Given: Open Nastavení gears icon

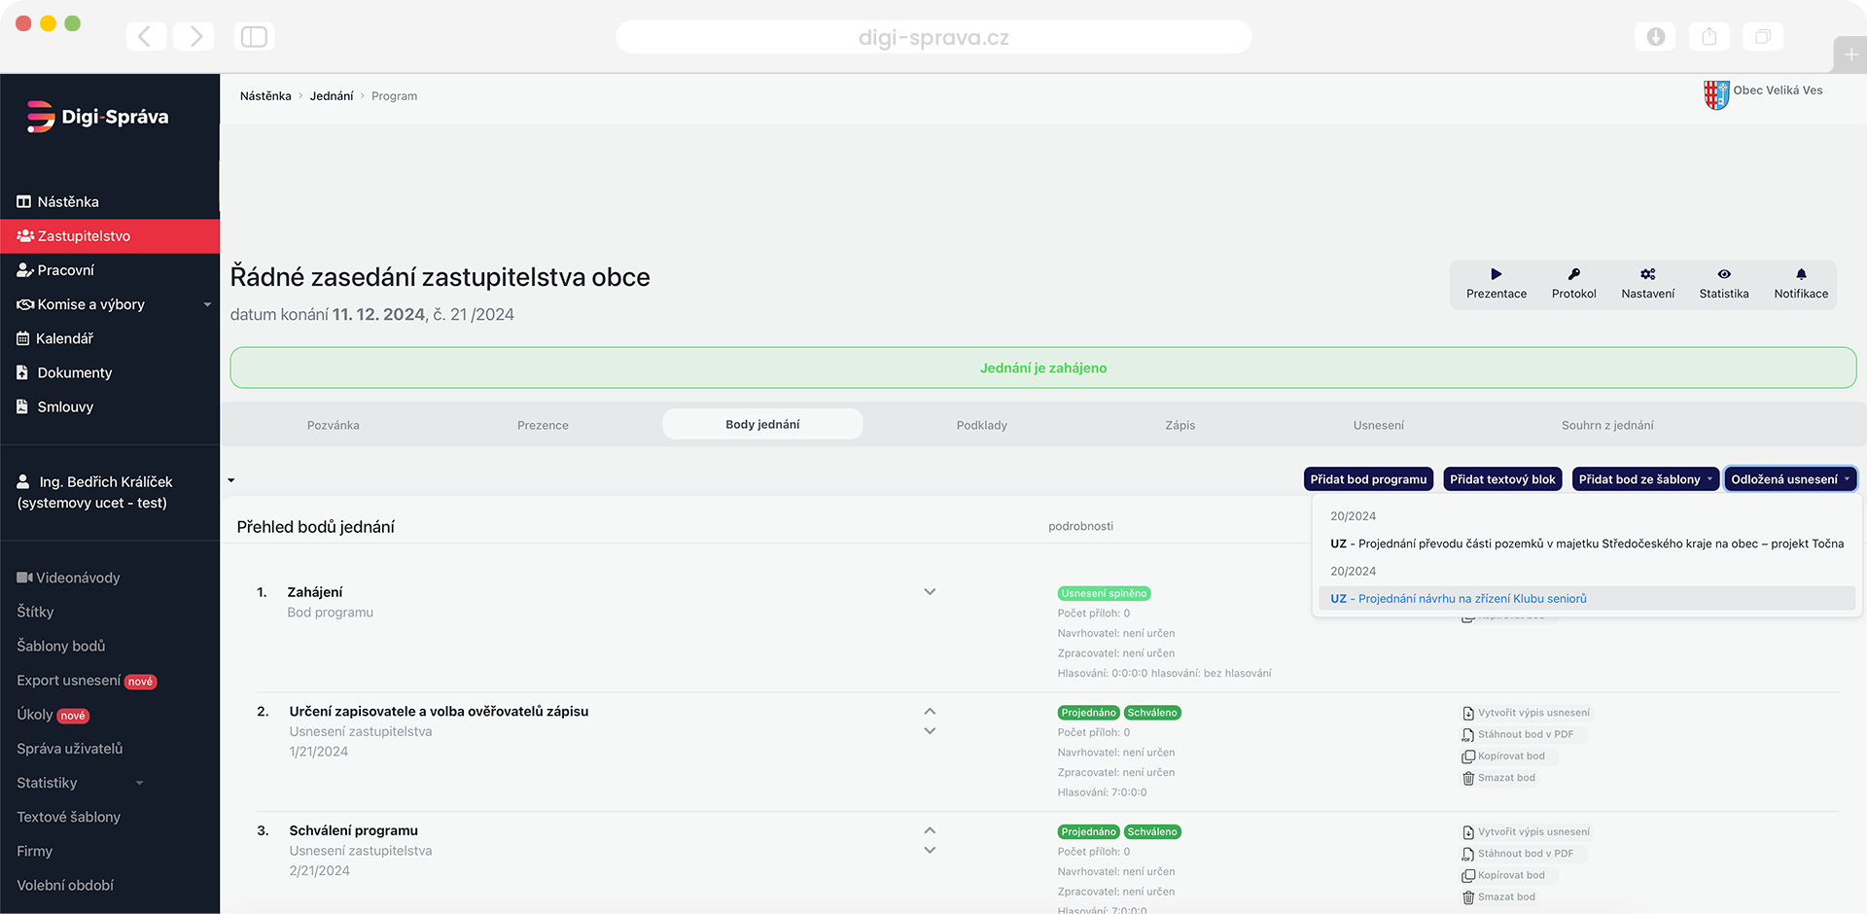Looking at the screenshot, I should [x=1647, y=275].
